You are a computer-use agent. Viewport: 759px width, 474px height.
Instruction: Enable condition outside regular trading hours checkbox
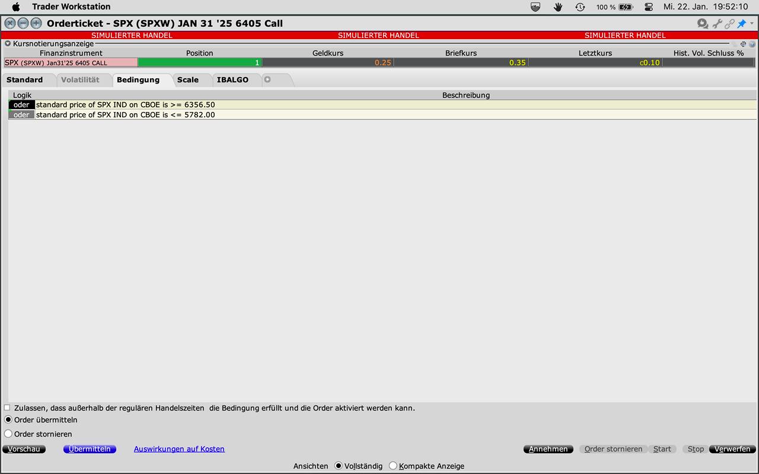click(8, 408)
